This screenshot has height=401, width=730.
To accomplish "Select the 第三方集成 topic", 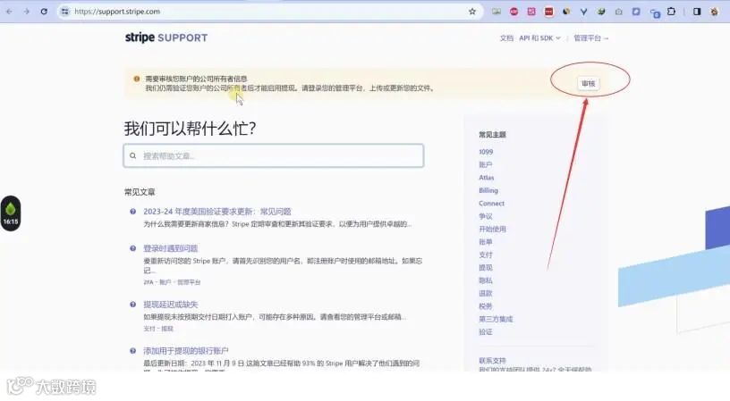I will [x=496, y=319].
